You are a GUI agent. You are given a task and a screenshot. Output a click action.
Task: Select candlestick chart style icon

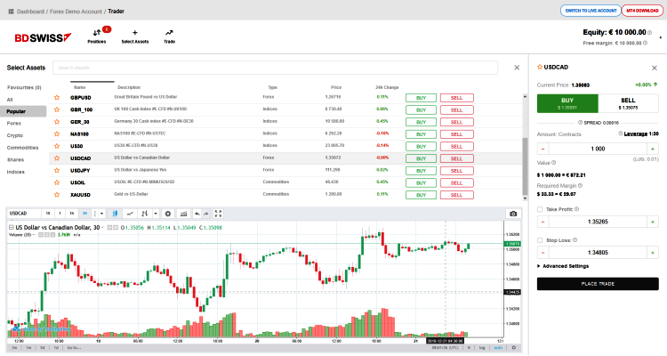coord(115,214)
